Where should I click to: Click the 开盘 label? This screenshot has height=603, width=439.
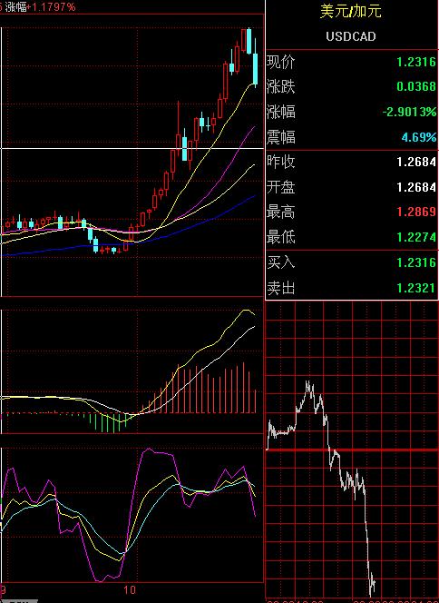[x=281, y=187]
